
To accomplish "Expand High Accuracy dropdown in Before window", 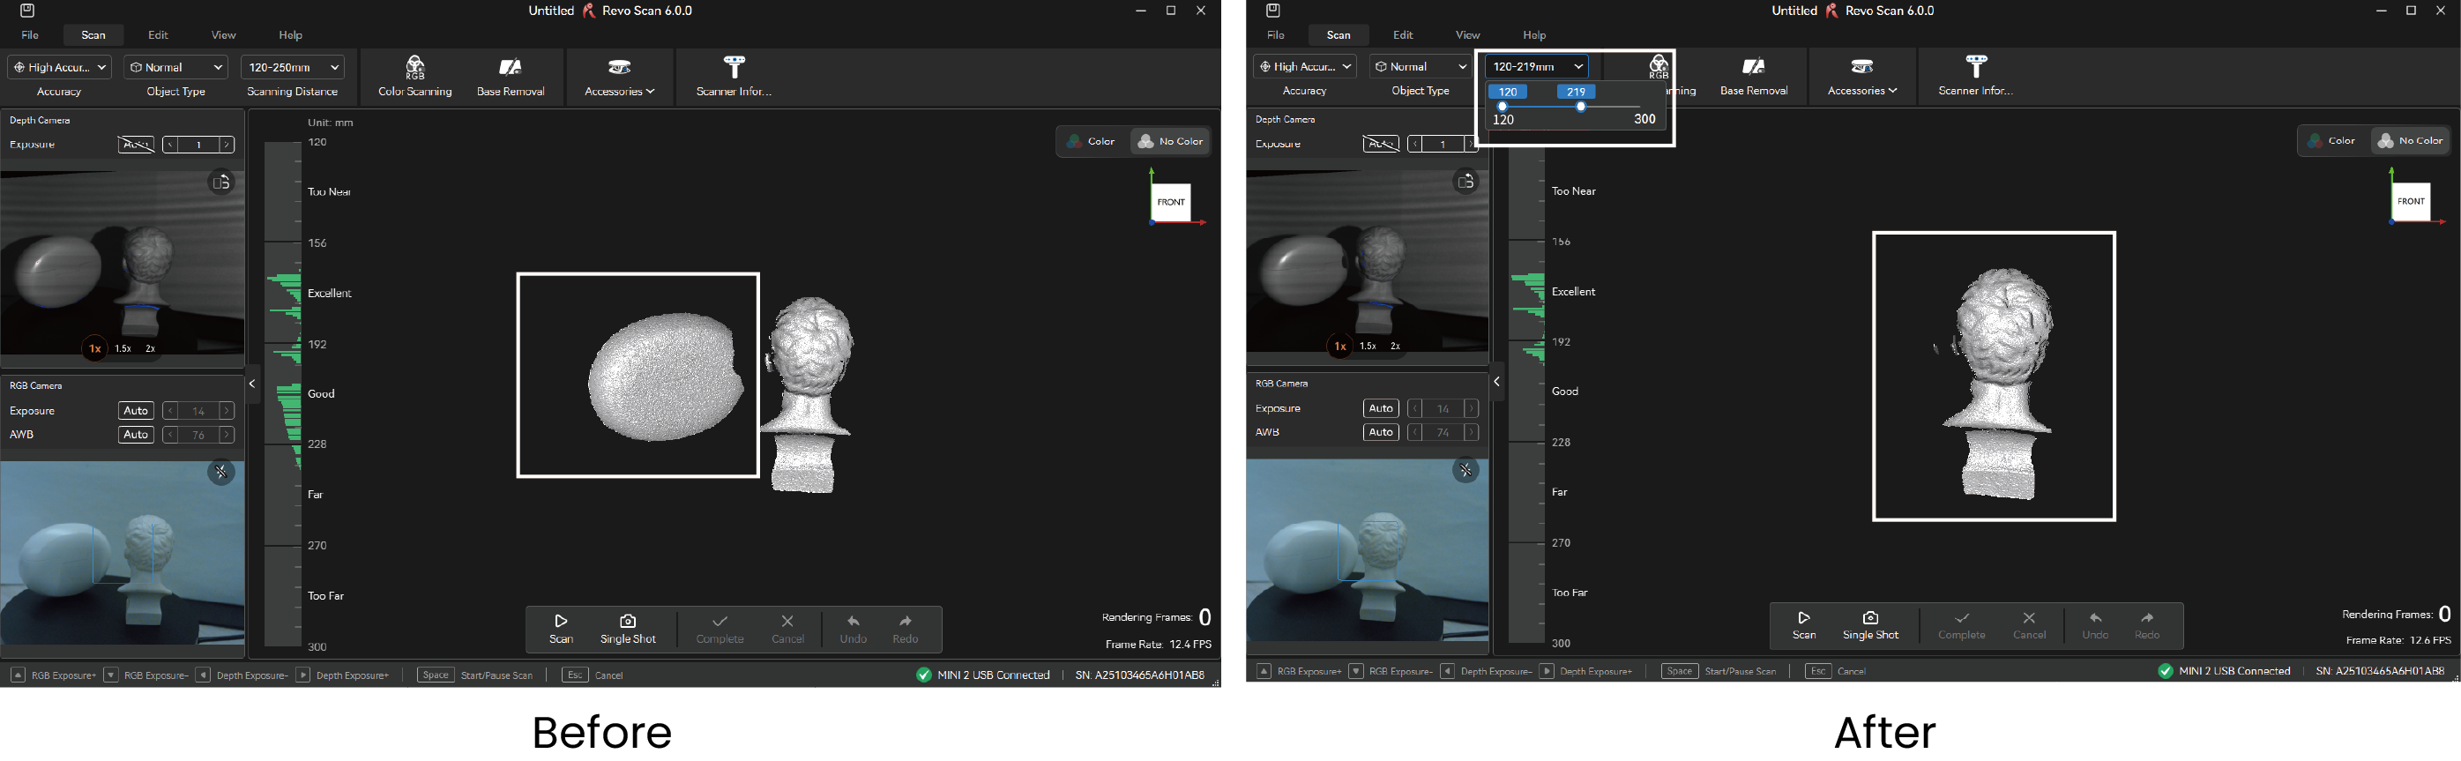I will click(59, 68).
